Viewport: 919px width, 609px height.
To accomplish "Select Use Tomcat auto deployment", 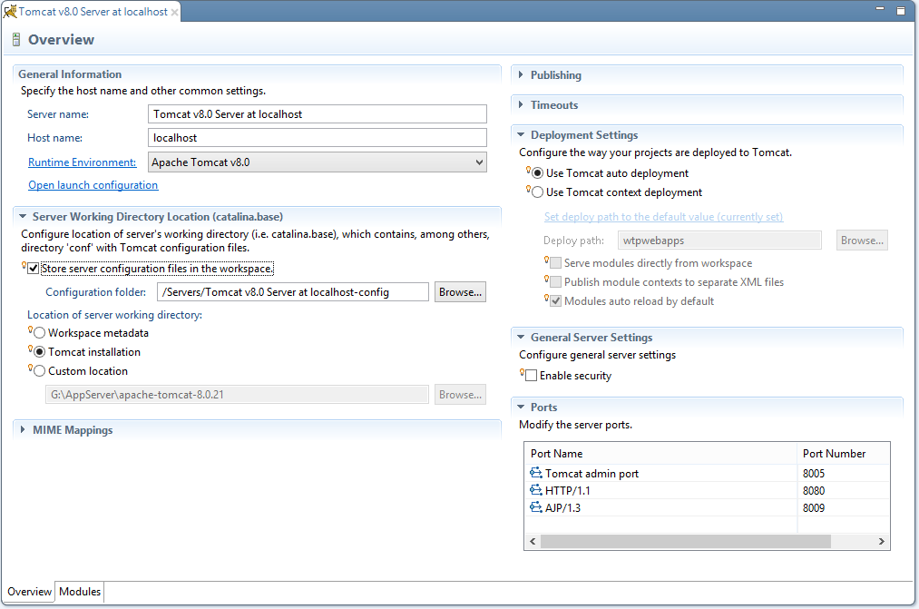I will [537, 173].
